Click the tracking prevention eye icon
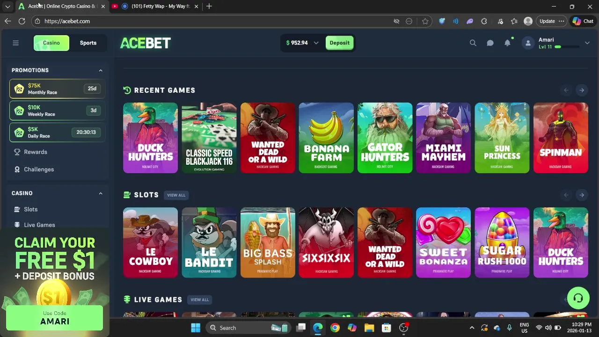 pyautogui.click(x=396, y=21)
